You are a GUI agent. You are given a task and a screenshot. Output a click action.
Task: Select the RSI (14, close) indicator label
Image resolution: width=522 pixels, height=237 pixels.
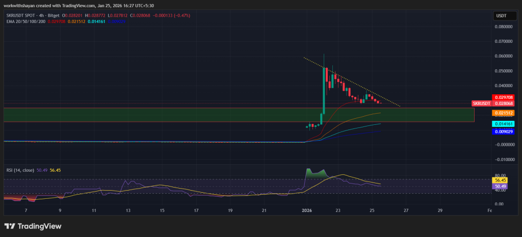20,170
